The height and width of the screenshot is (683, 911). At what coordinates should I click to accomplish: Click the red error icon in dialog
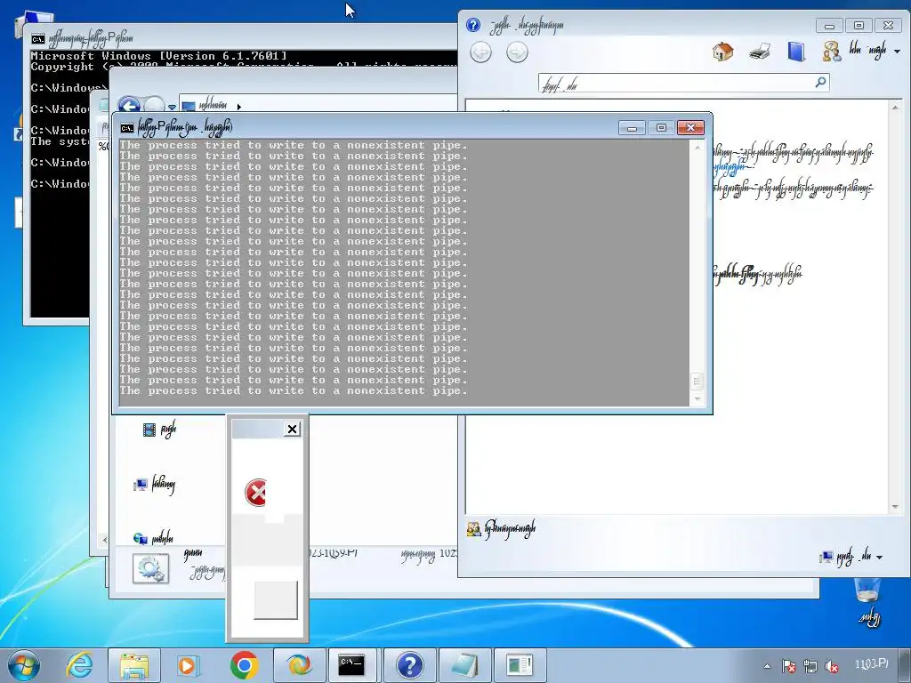coord(255,493)
